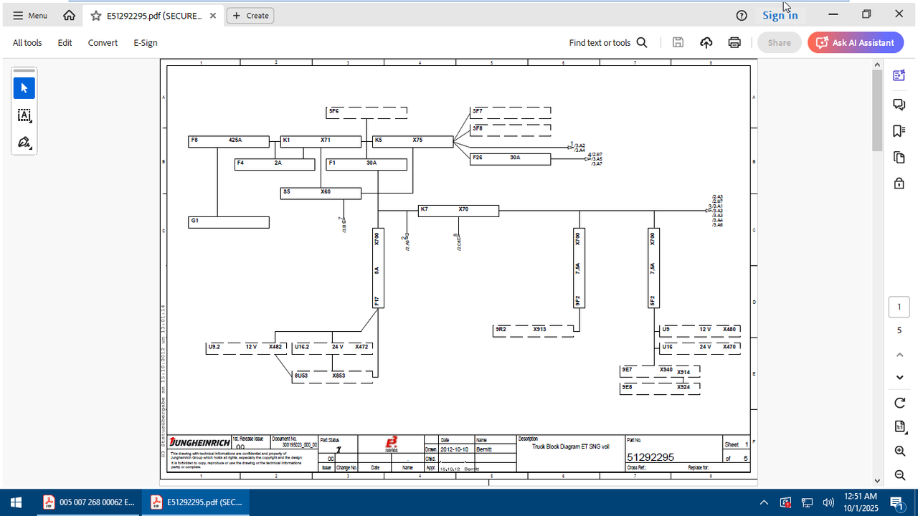
Task: Open the volume speaker tray icon
Action: pyautogui.click(x=828, y=502)
